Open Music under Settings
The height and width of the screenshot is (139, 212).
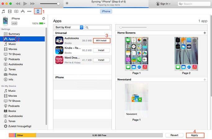[22, 44]
